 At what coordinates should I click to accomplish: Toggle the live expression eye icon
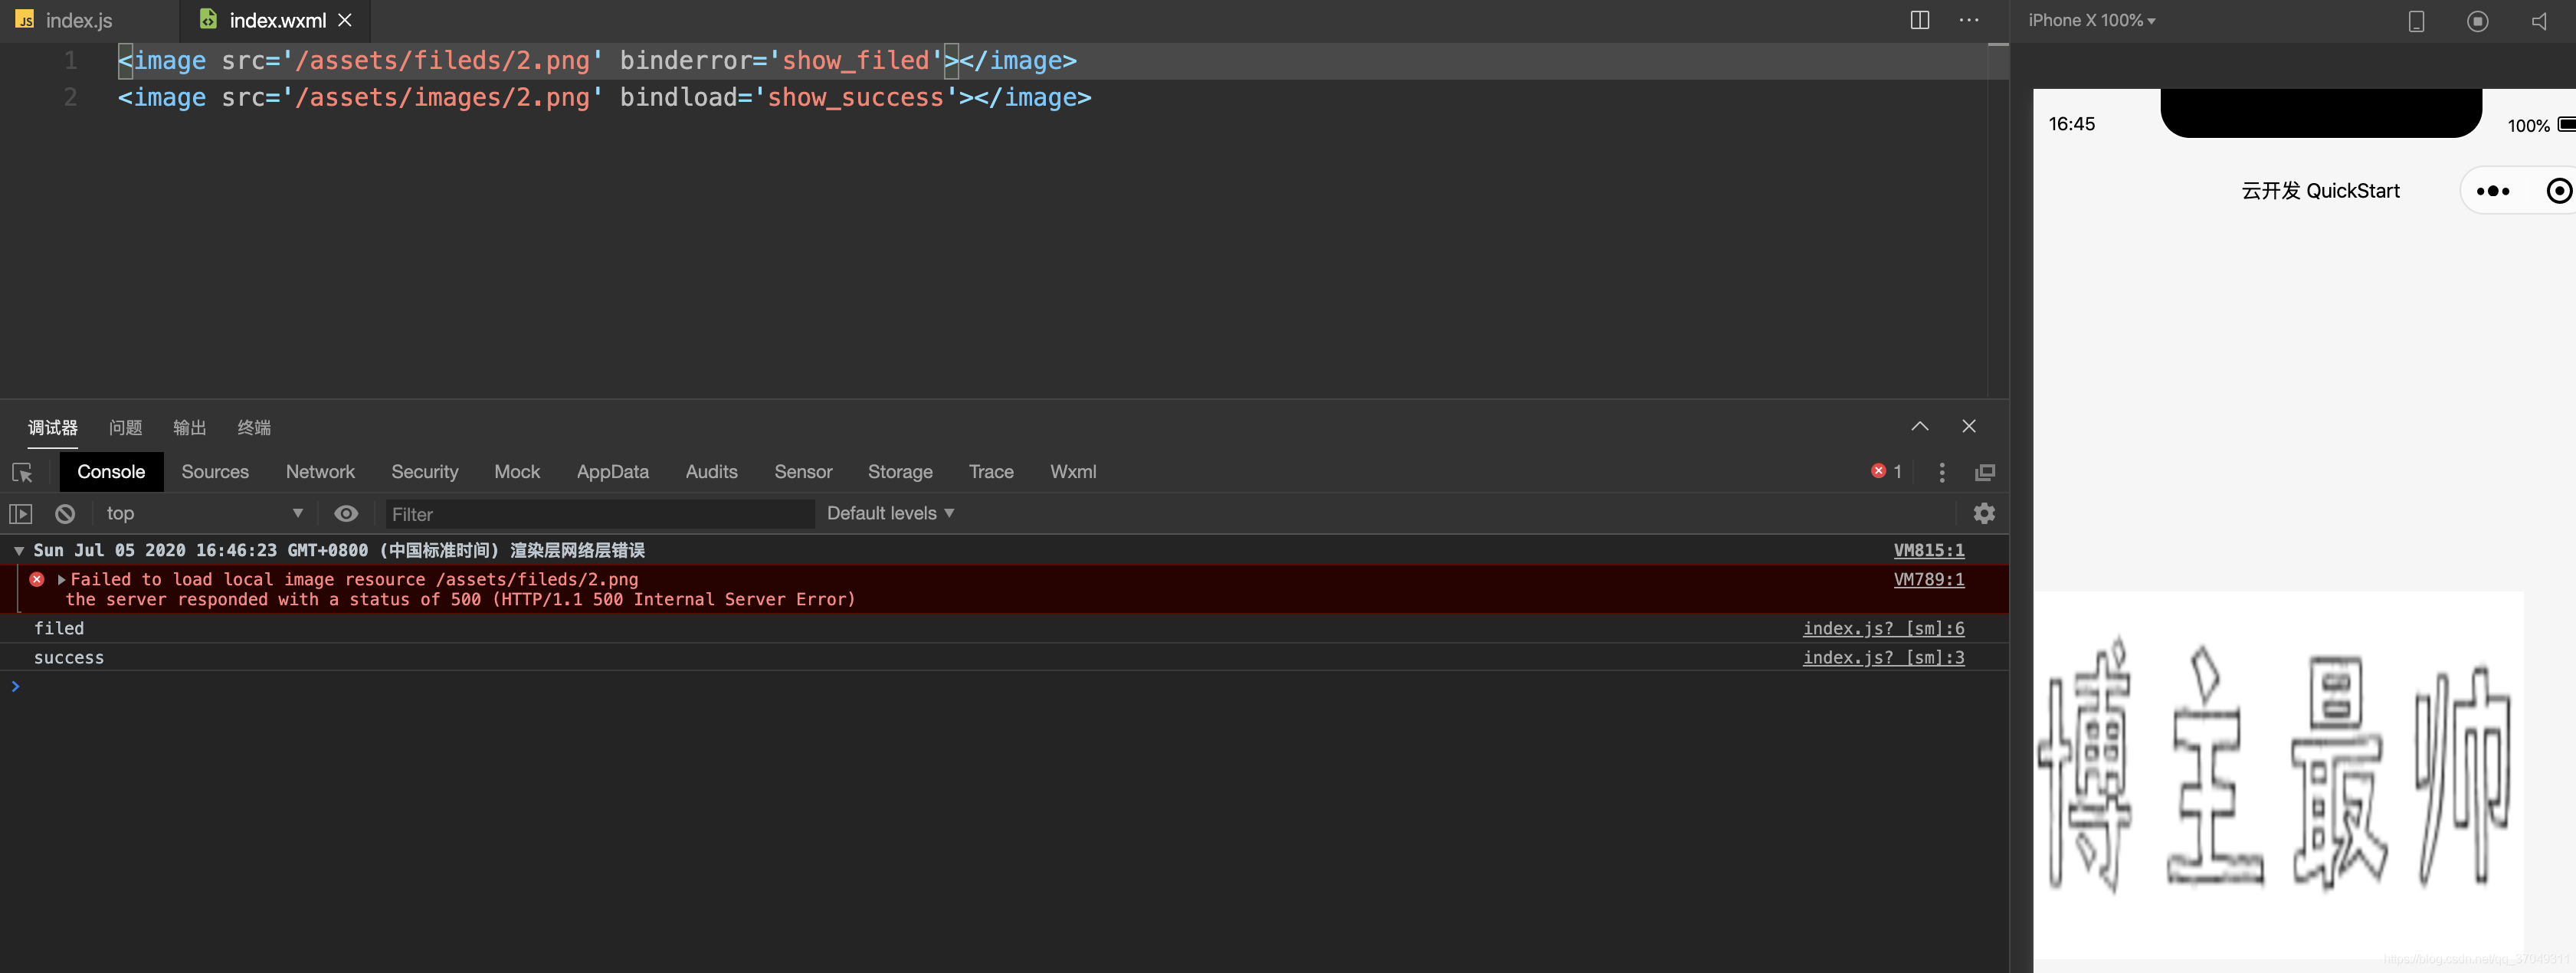pyautogui.click(x=346, y=514)
